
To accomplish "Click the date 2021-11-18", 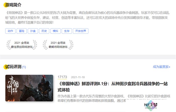I will pos(78,77).
